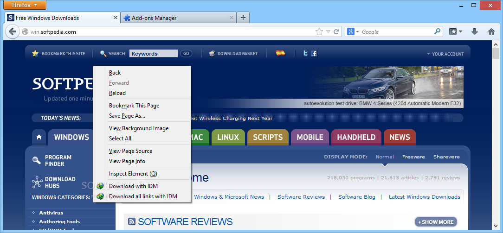Open View Page Source entry
Viewport: 503px width, 233px height.
142,151
